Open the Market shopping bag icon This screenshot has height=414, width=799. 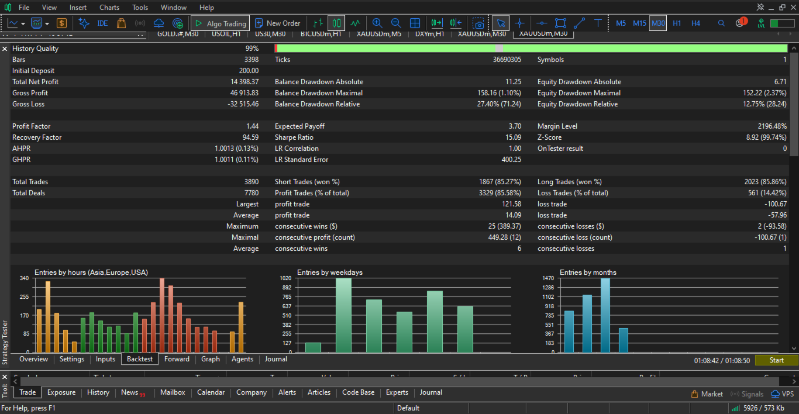[x=121, y=23]
